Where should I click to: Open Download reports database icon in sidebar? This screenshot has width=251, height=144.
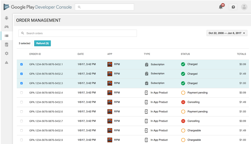(7, 45)
